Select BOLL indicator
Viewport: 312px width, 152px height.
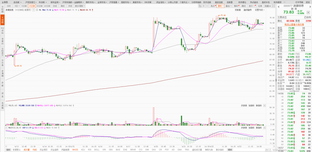97,150
